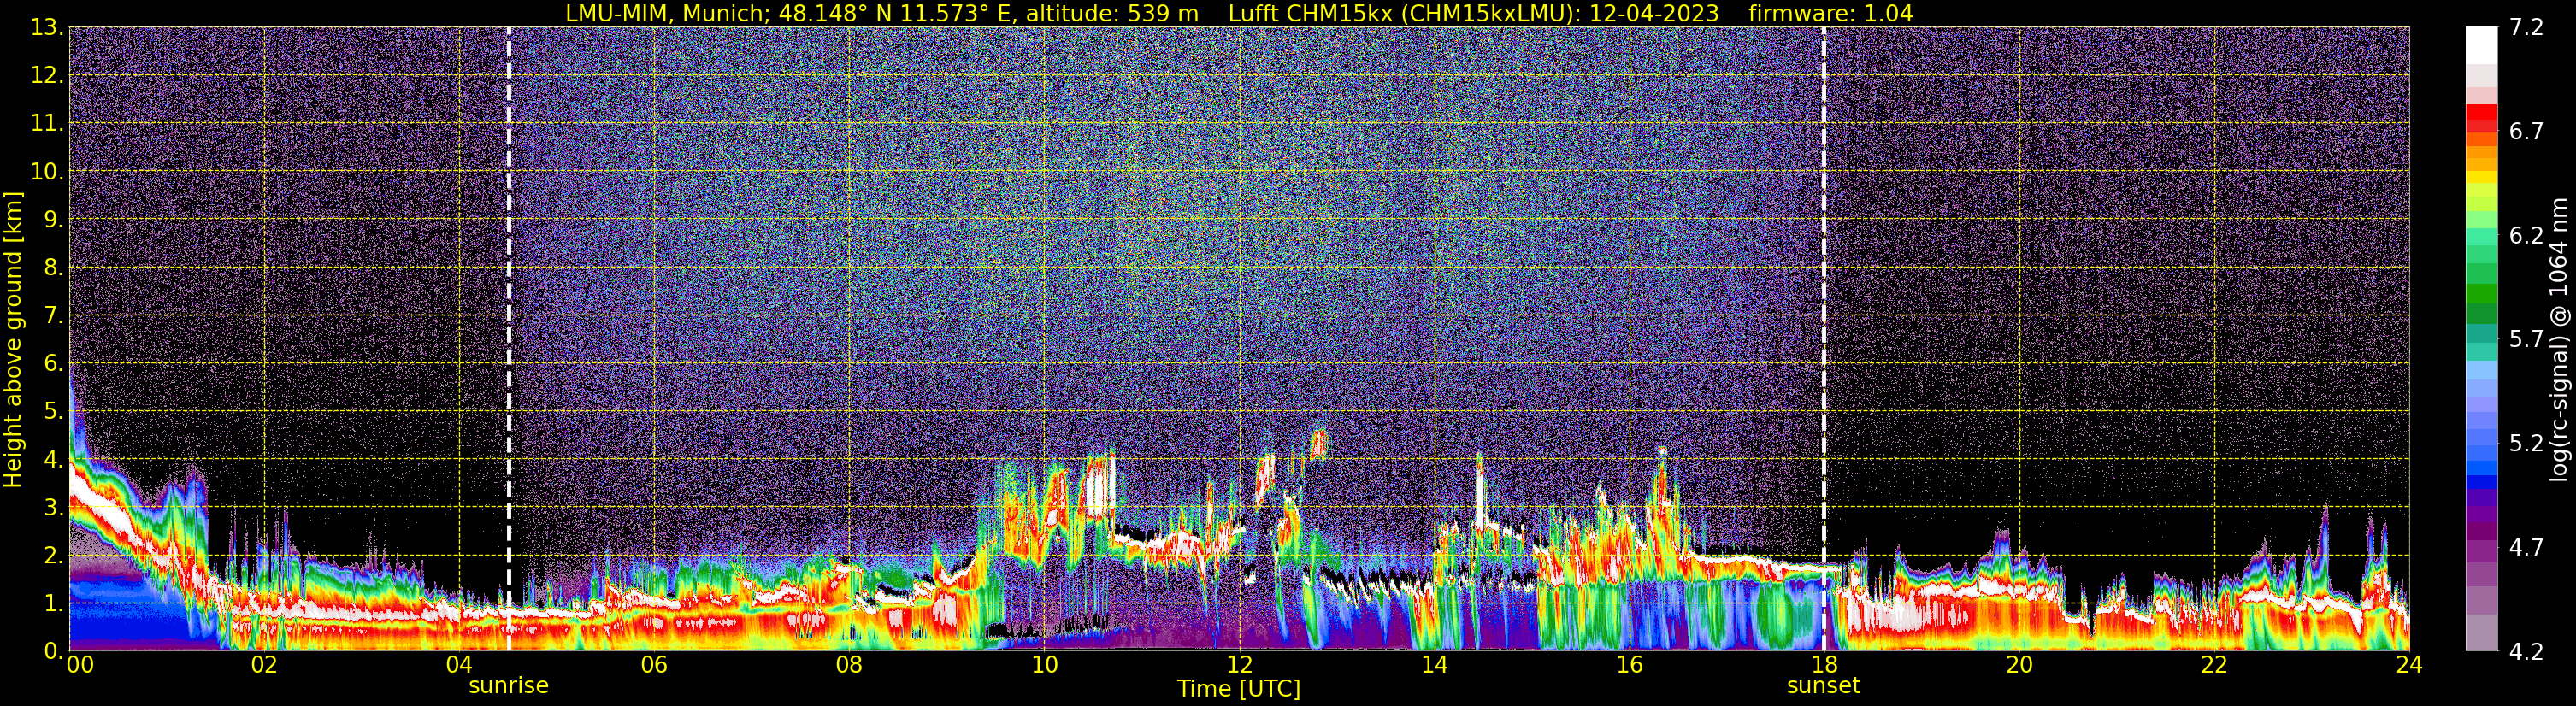Click the time tick label 12
This screenshot has width=2576, height=706.
[1238, 666]
